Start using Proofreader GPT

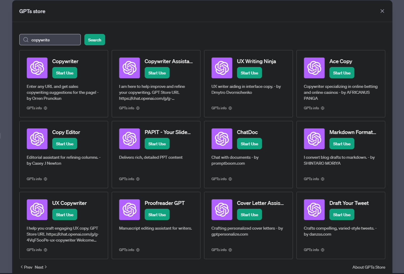[157, 215]
